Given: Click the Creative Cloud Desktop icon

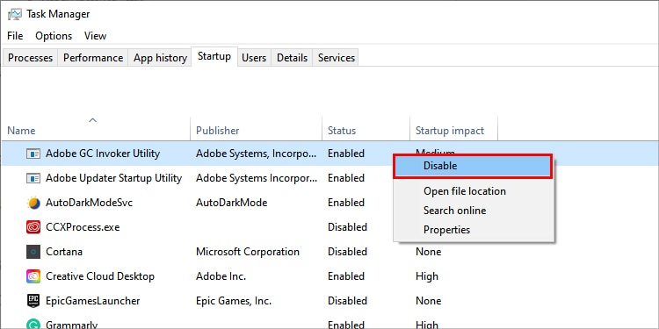Looking at the screenshot, I should tap(33, 276).
